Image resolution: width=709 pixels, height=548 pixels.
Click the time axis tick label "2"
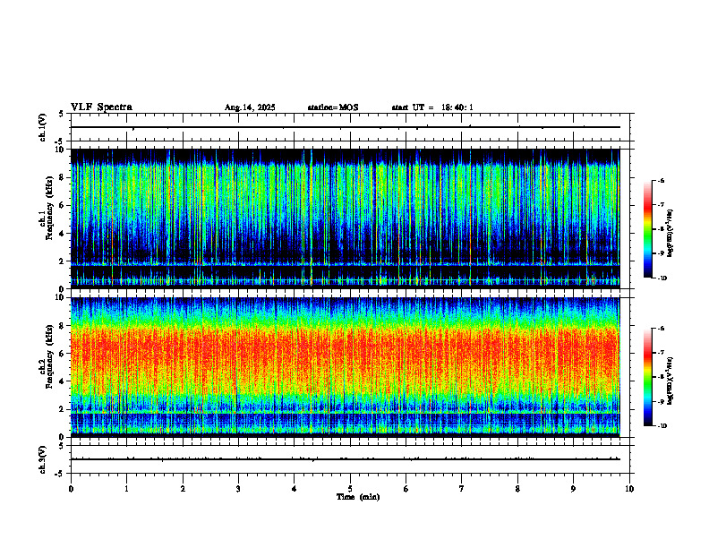(x=183, y=489)
